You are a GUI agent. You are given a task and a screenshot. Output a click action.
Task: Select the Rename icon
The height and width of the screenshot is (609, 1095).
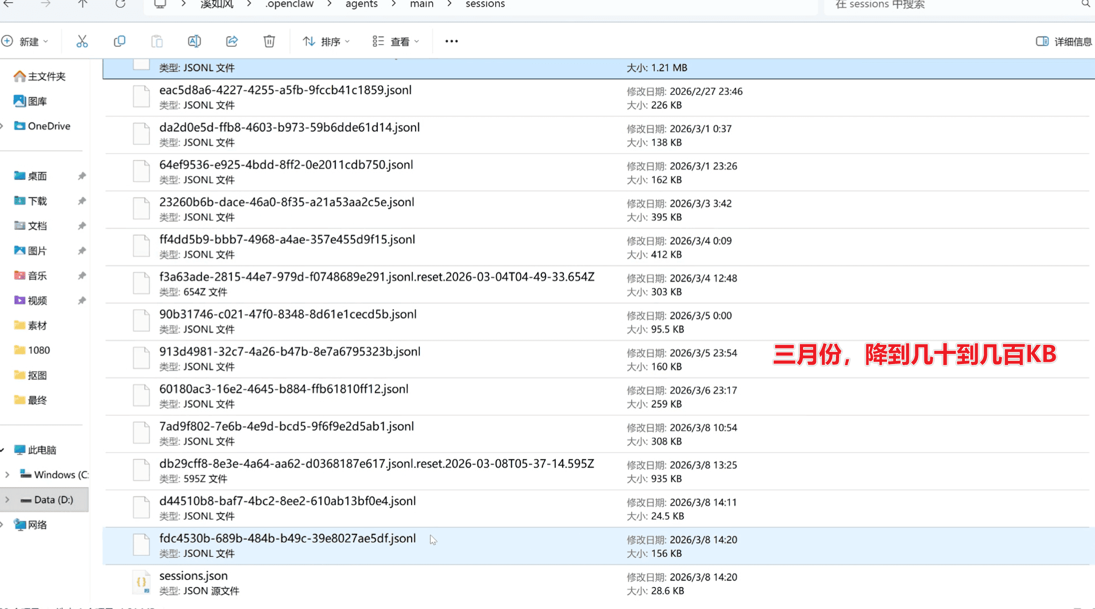coord(194,41)
